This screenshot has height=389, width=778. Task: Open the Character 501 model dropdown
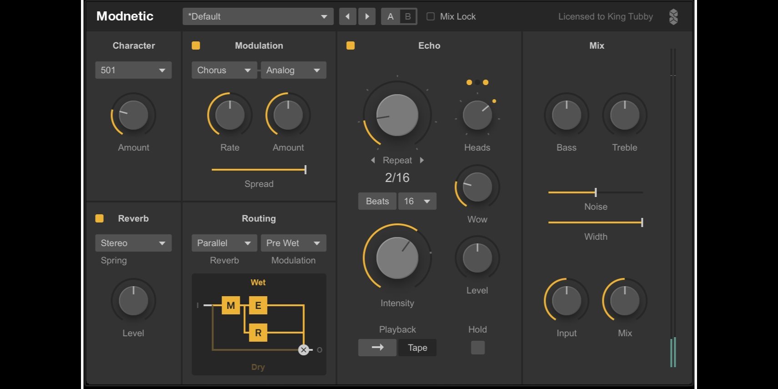[133, 70]
